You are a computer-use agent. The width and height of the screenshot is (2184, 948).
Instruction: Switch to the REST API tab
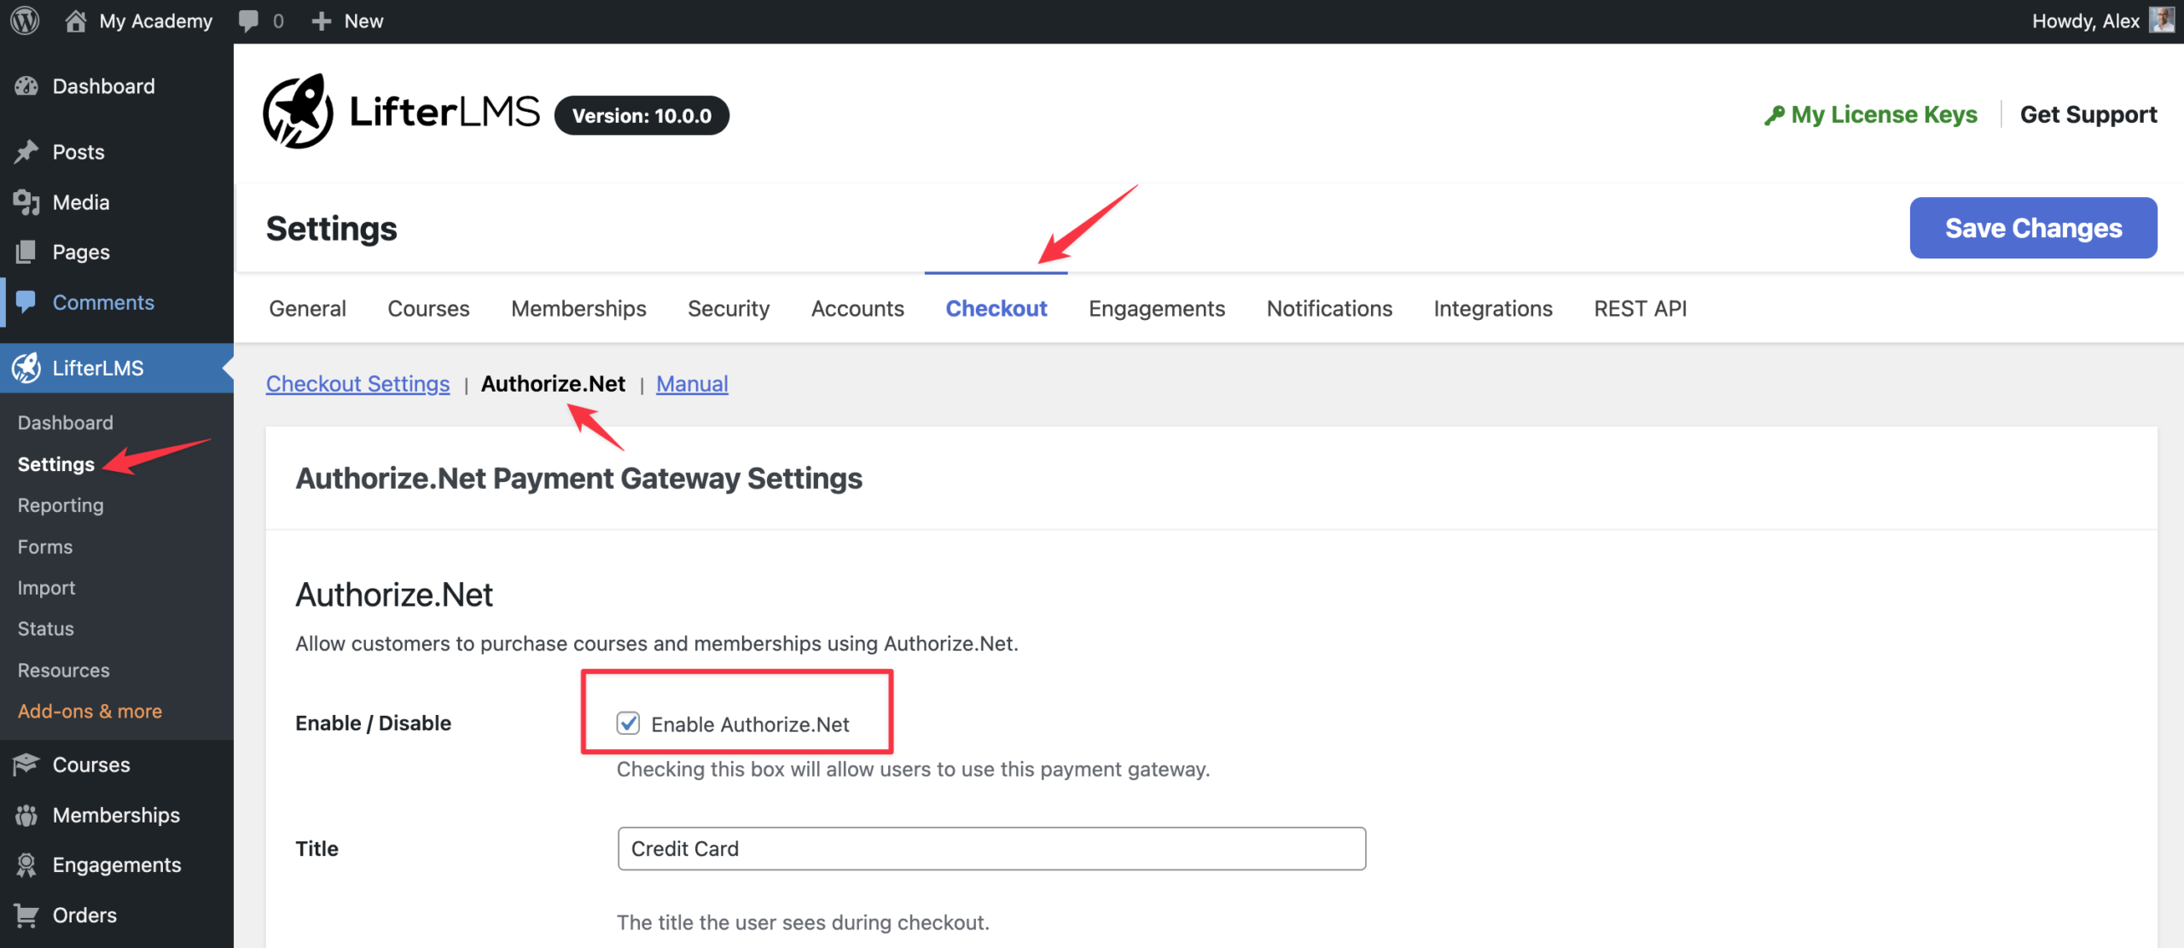coord(1640,309)
